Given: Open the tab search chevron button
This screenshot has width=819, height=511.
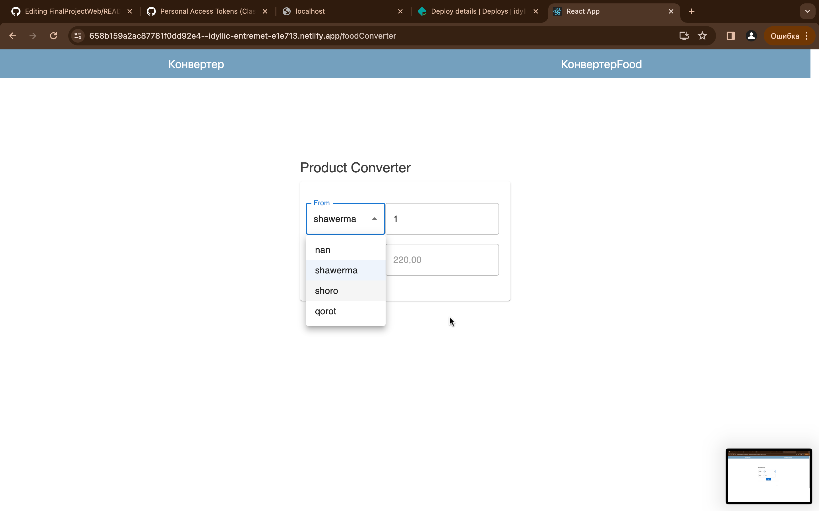Looking at the screenshot, I should tap(808, 11).
